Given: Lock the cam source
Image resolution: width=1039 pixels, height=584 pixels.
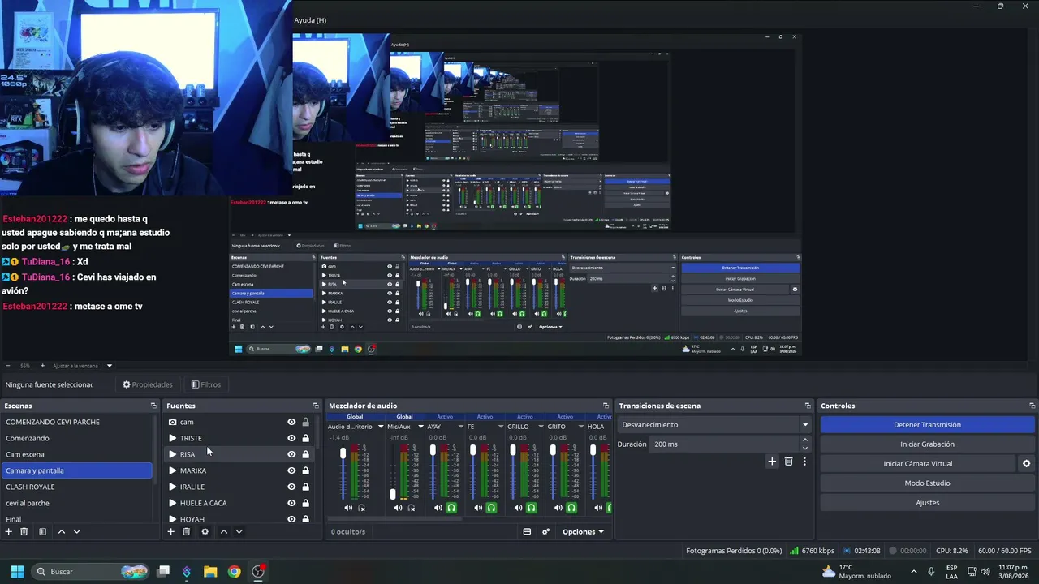Looking at the screenshot, I should (x=305, y=422).
